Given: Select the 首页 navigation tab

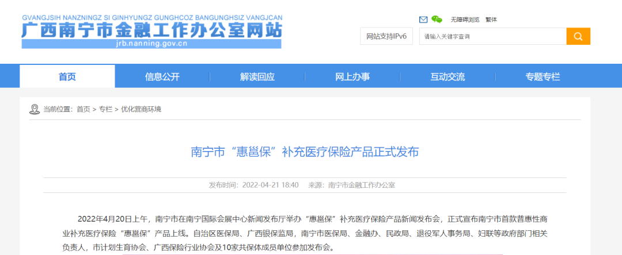Looking at the screenshot, I should pyautogui.click(x=67, y=76).
